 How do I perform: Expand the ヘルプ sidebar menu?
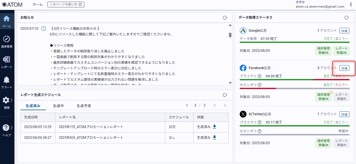(7, 128)
